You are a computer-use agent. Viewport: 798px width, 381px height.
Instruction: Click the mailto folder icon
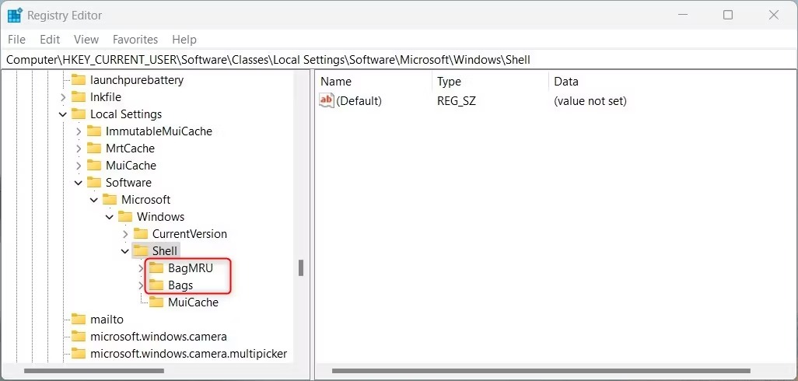[x=79, y=320]
